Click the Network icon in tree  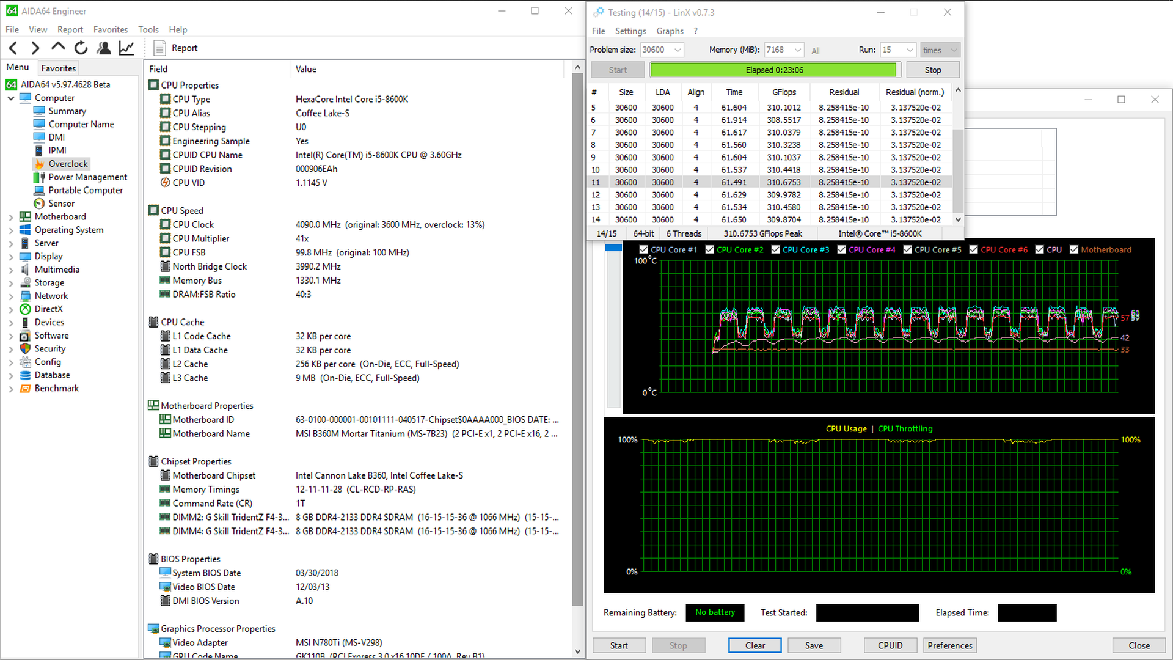click(25, 296)
